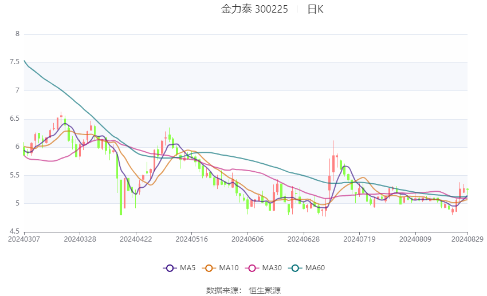Select the 20240328 x-axis date label
The image size is (487, 296).
[x=80, y=239]
